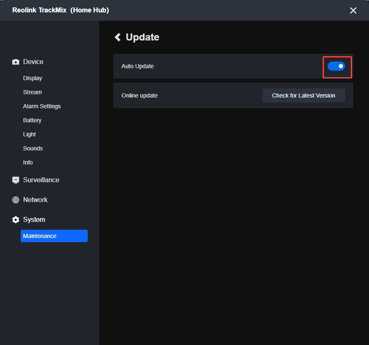Open the Info page
The width and height of the screenshot is (369, 345).
point(28,162)
